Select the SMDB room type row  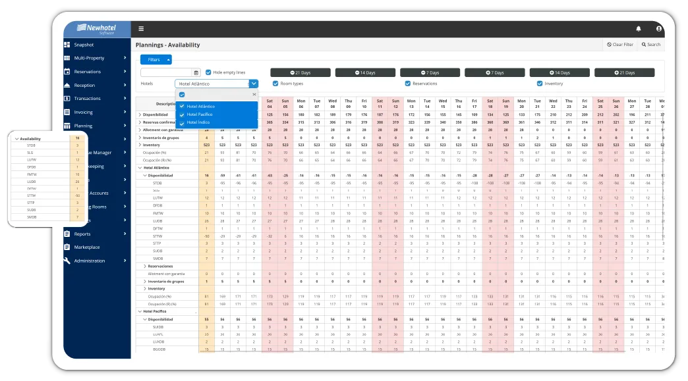point(158,259)
